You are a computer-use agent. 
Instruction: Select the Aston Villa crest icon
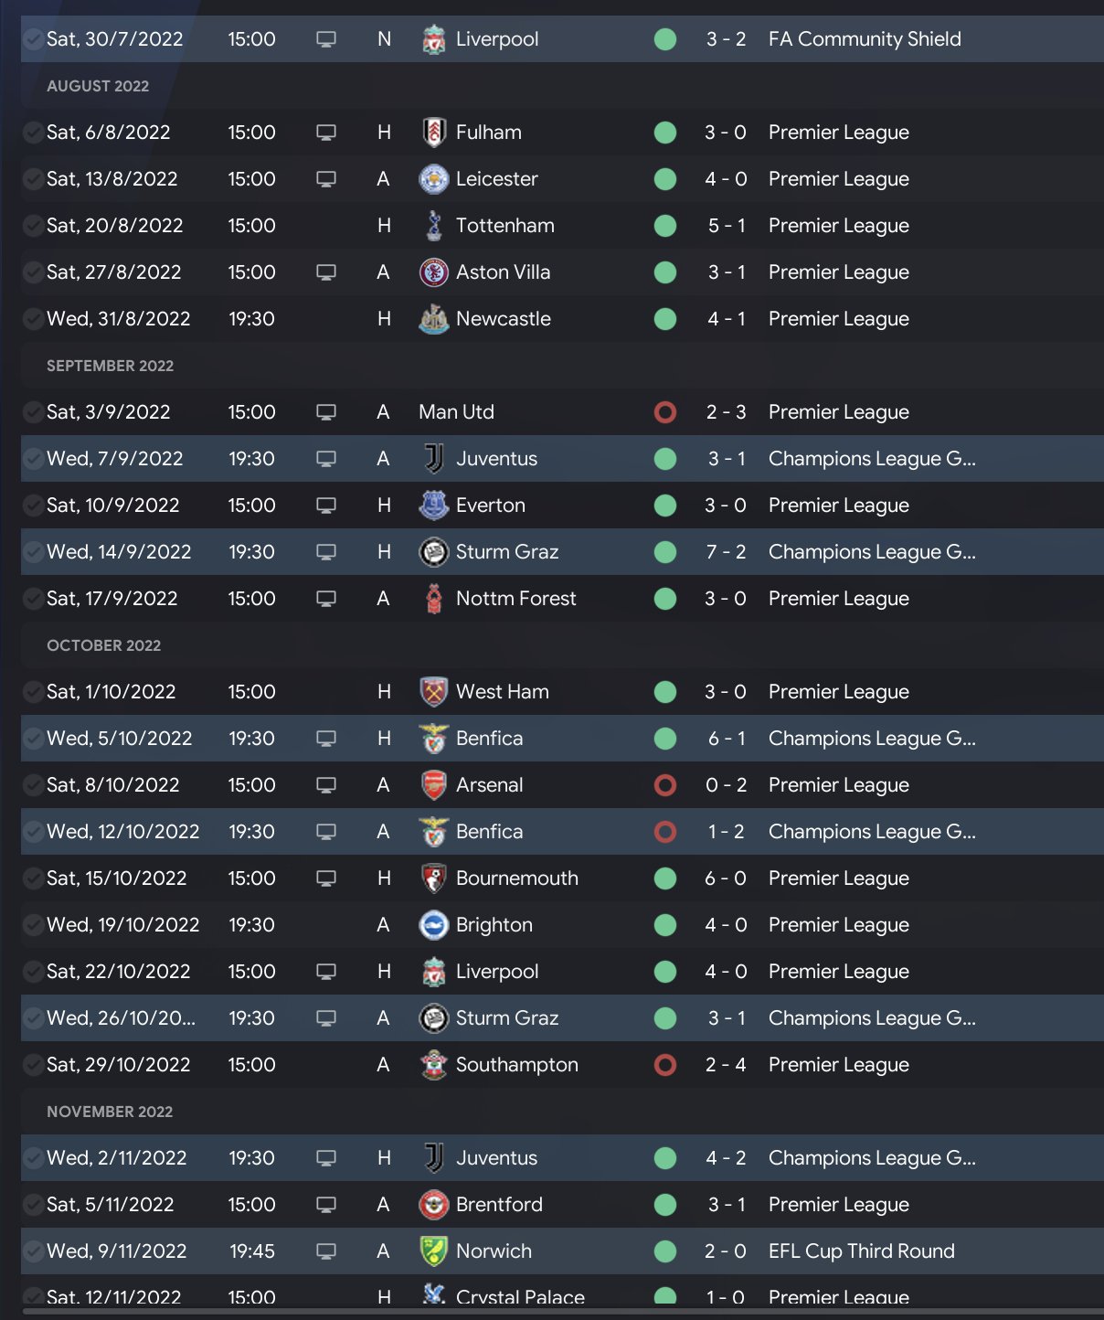point(433,272)
